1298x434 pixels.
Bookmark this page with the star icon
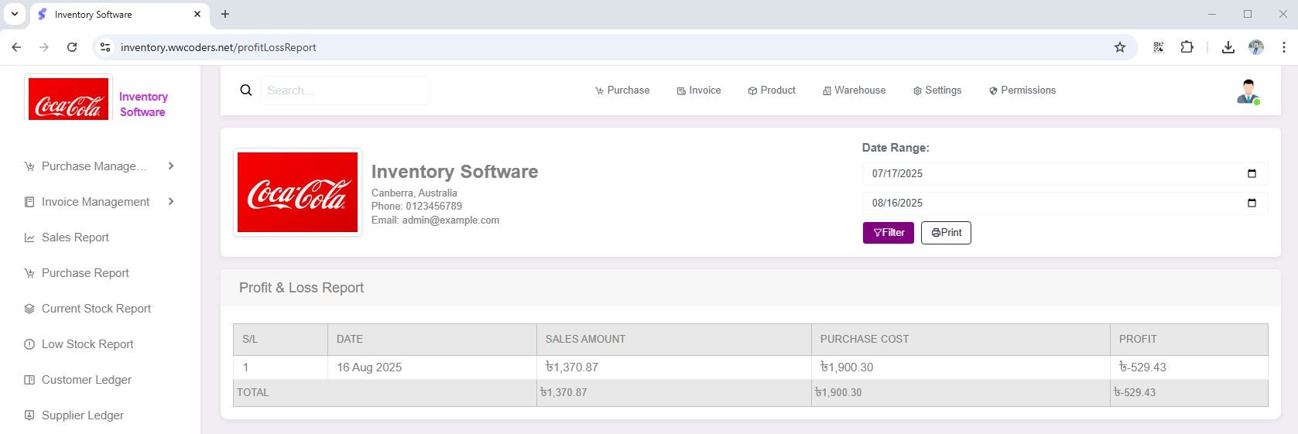click(1119, 47)
